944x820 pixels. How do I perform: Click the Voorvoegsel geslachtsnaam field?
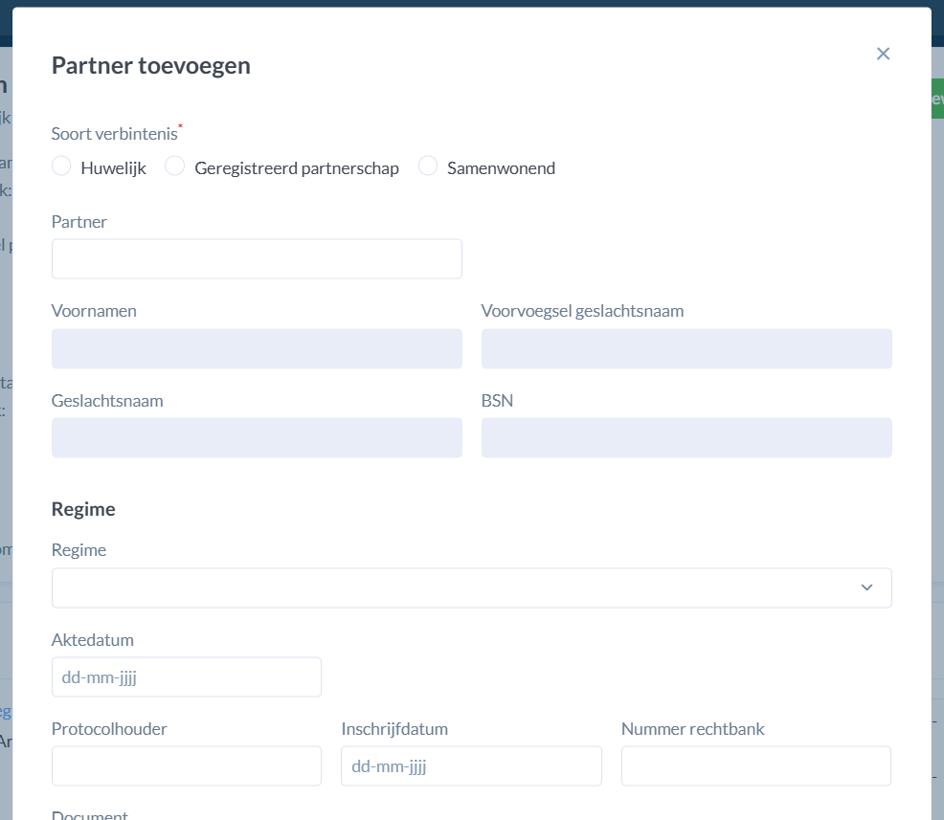click(686, 349)
